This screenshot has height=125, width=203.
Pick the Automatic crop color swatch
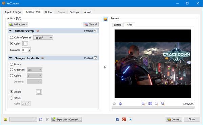pos(25,44)
